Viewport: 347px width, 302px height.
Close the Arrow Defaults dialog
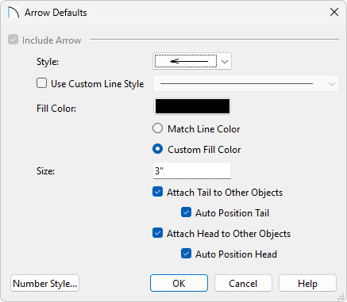334,12
